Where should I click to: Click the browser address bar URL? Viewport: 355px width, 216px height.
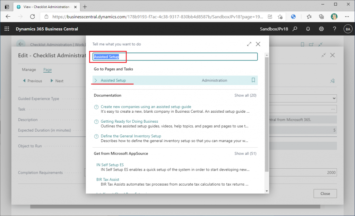(158, 17)
